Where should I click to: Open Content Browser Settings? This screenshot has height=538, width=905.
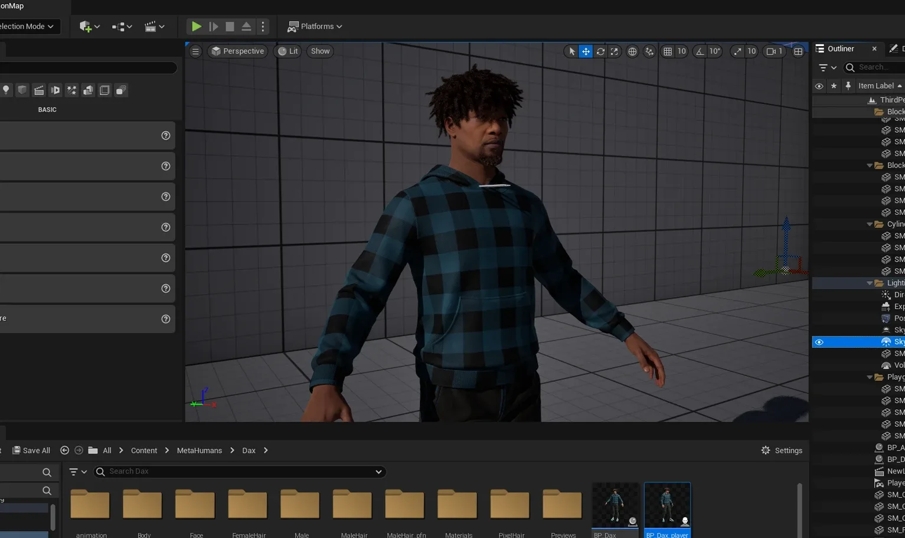782,451
